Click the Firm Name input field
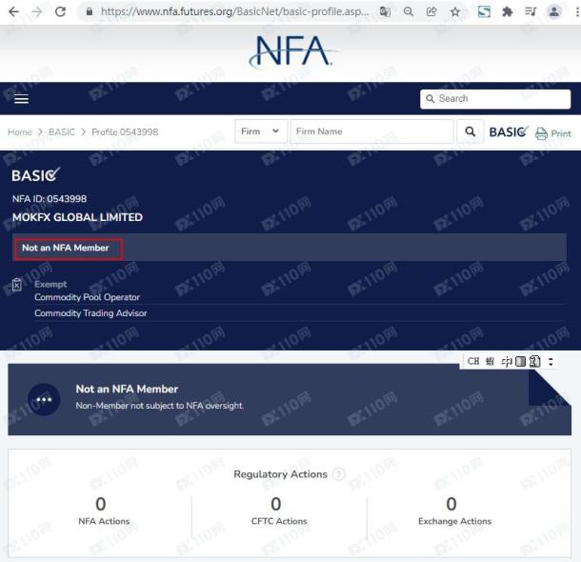The height and width of the screenshot is (562, 581). (371, 131)
